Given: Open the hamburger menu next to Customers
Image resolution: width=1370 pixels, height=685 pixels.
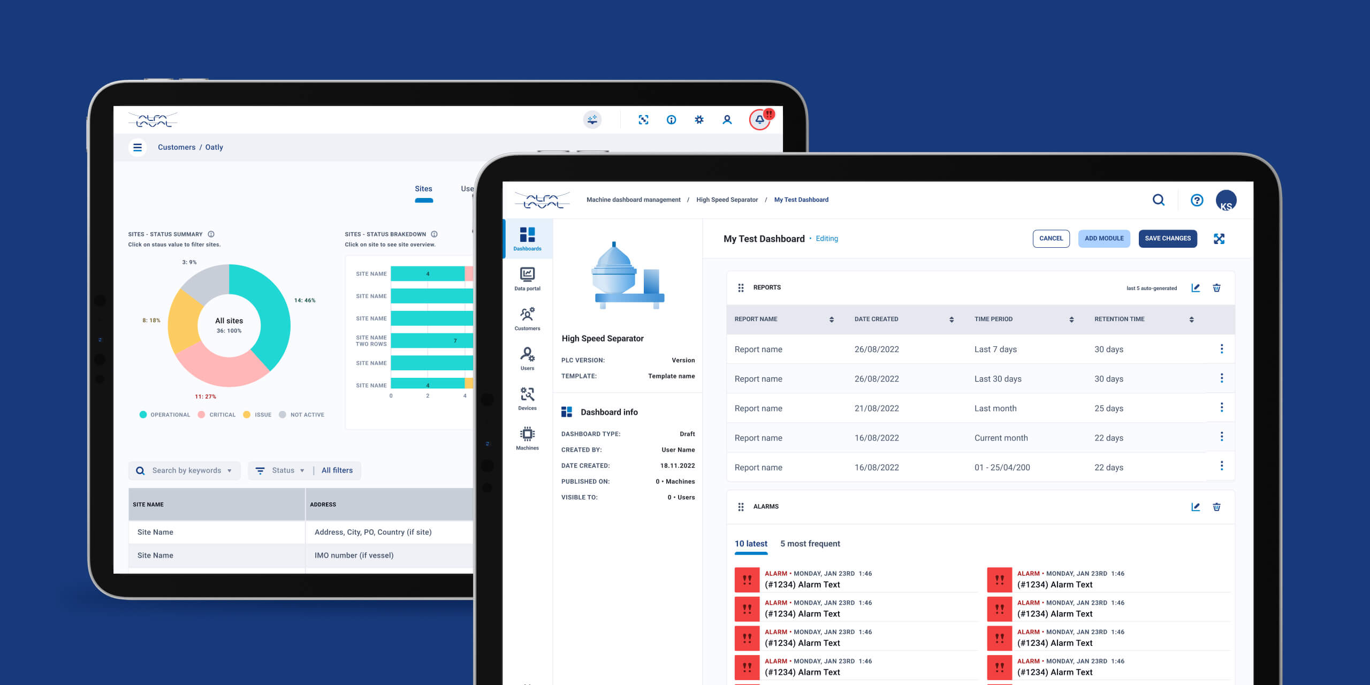Looking at the screenshot, I should tap(138, 147).
